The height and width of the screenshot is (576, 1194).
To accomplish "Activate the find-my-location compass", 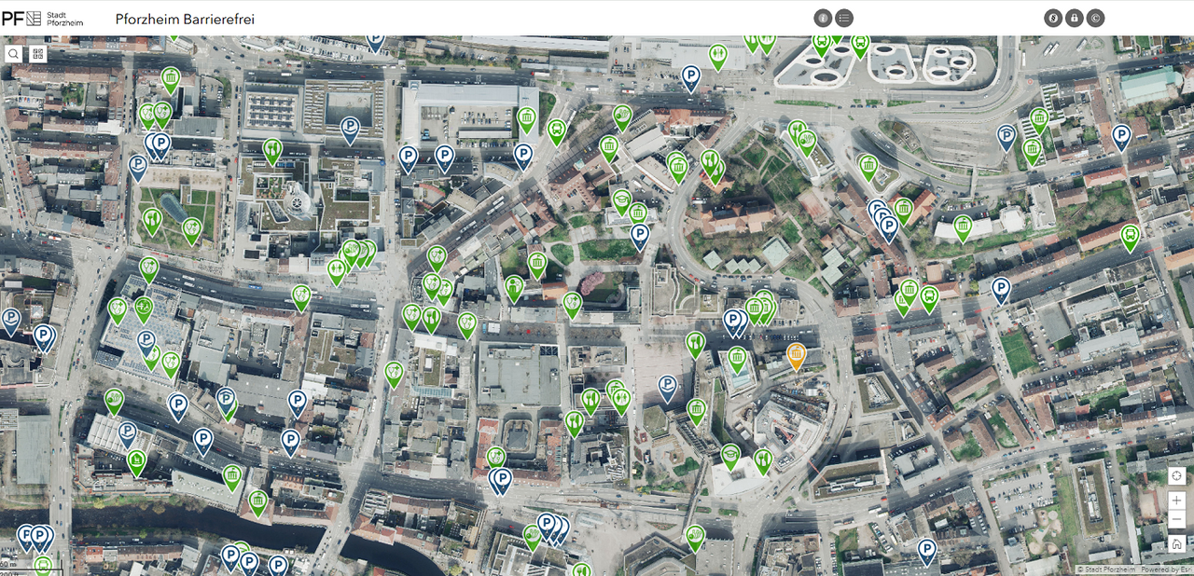I will click(1176, 475).
